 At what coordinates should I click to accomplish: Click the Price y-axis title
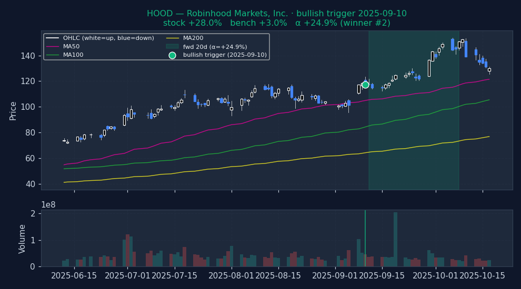(13, 110)
